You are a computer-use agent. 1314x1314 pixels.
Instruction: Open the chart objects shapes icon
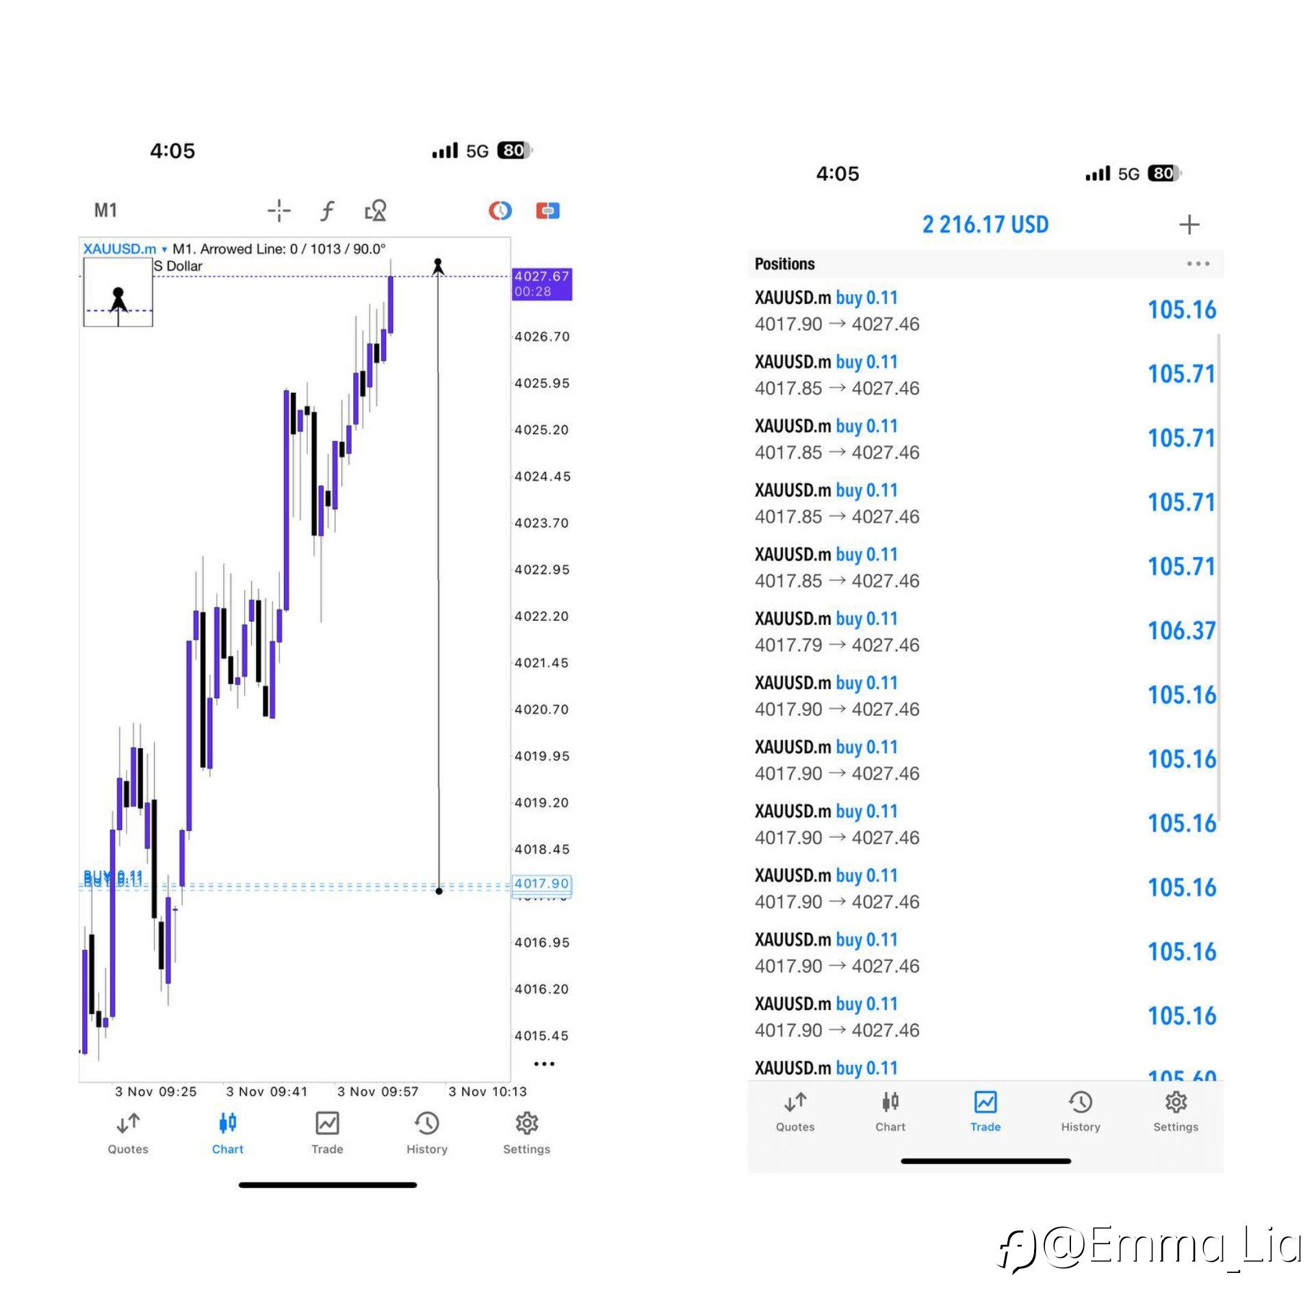pos(376,210)
